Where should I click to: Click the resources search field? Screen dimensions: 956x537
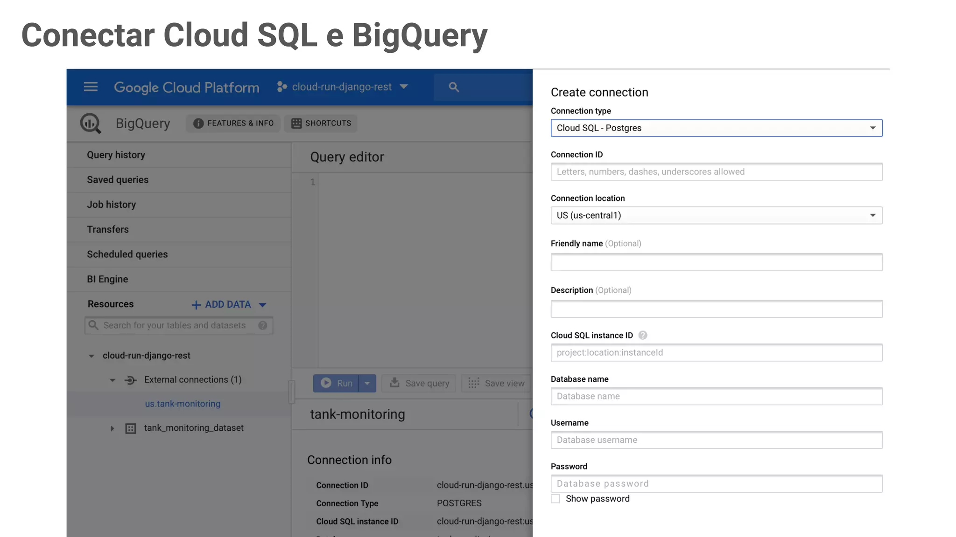179,325
